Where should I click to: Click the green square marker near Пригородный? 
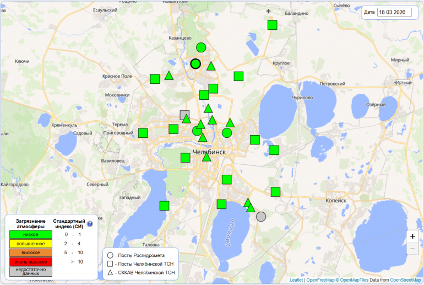point(143,133)
